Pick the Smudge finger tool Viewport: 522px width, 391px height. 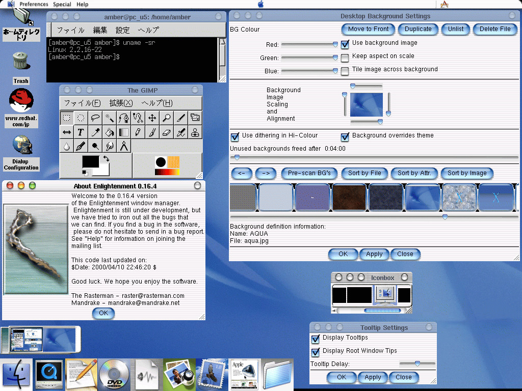(110, 146)
